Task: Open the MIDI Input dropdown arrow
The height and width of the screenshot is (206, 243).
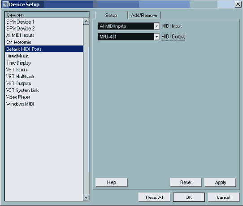Action: point(156,26)
